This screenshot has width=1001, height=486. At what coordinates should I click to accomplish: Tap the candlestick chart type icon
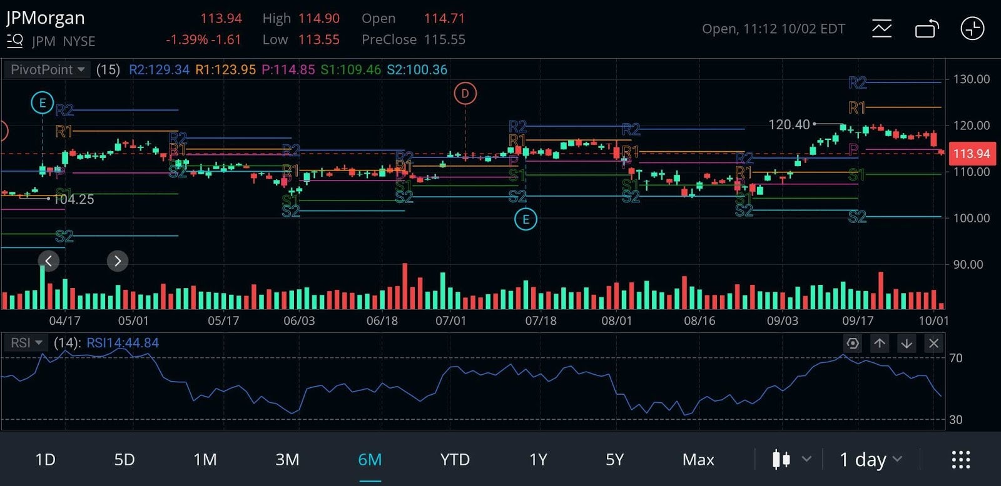(x=781, y=460)
